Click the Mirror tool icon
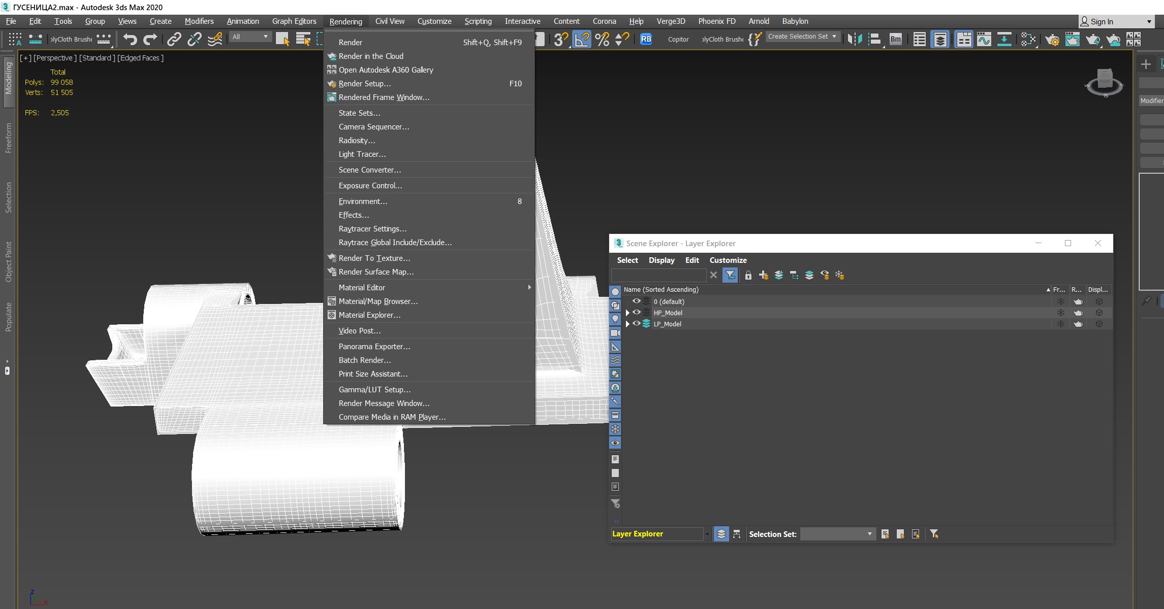Screen dimensions: 1164x609 (855, 39)
